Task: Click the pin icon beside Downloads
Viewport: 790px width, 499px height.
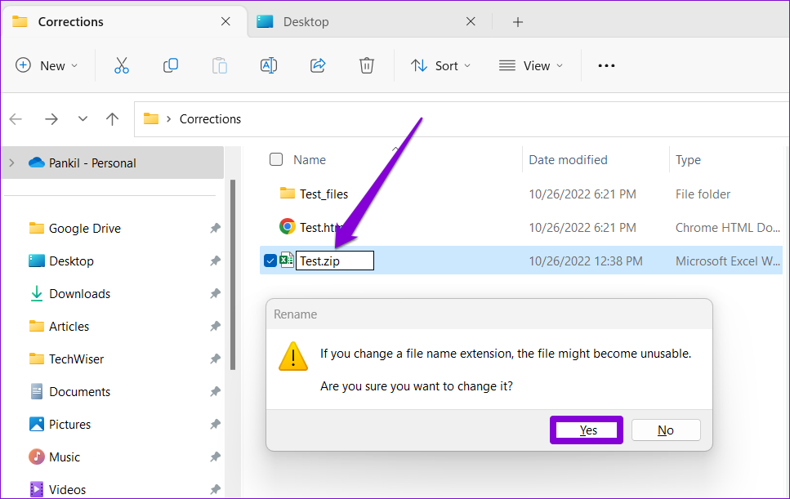Action: click(215, 293)
